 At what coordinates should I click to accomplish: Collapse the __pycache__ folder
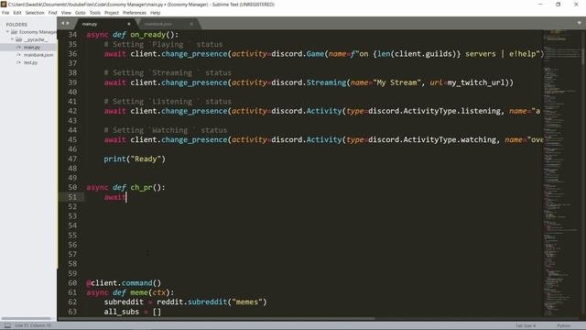12,39
